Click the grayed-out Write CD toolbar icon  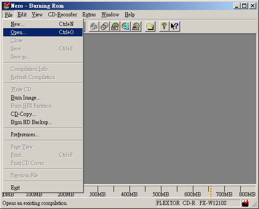(x=94, y=26)
